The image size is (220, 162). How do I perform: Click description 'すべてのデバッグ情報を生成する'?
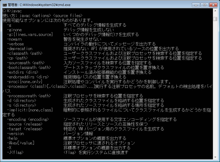95,25
